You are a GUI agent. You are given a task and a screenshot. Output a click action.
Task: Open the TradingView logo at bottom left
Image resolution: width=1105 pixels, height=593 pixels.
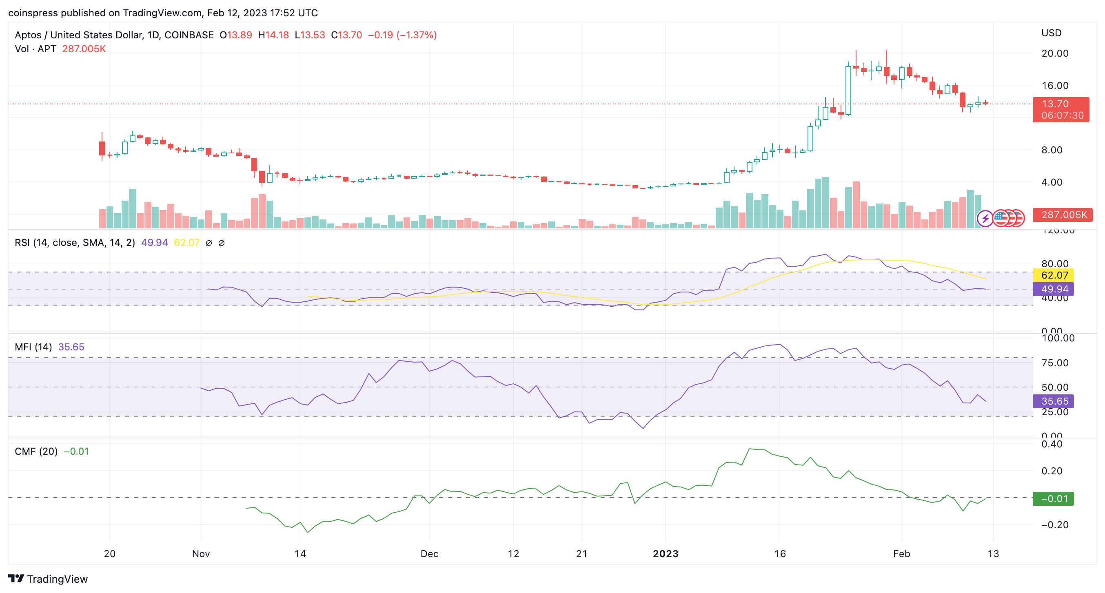tap(48, 579)
